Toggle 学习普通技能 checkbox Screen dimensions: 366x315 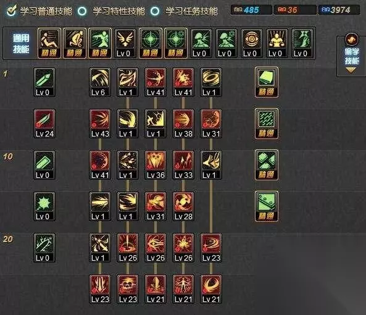click(x=11, y=10)
